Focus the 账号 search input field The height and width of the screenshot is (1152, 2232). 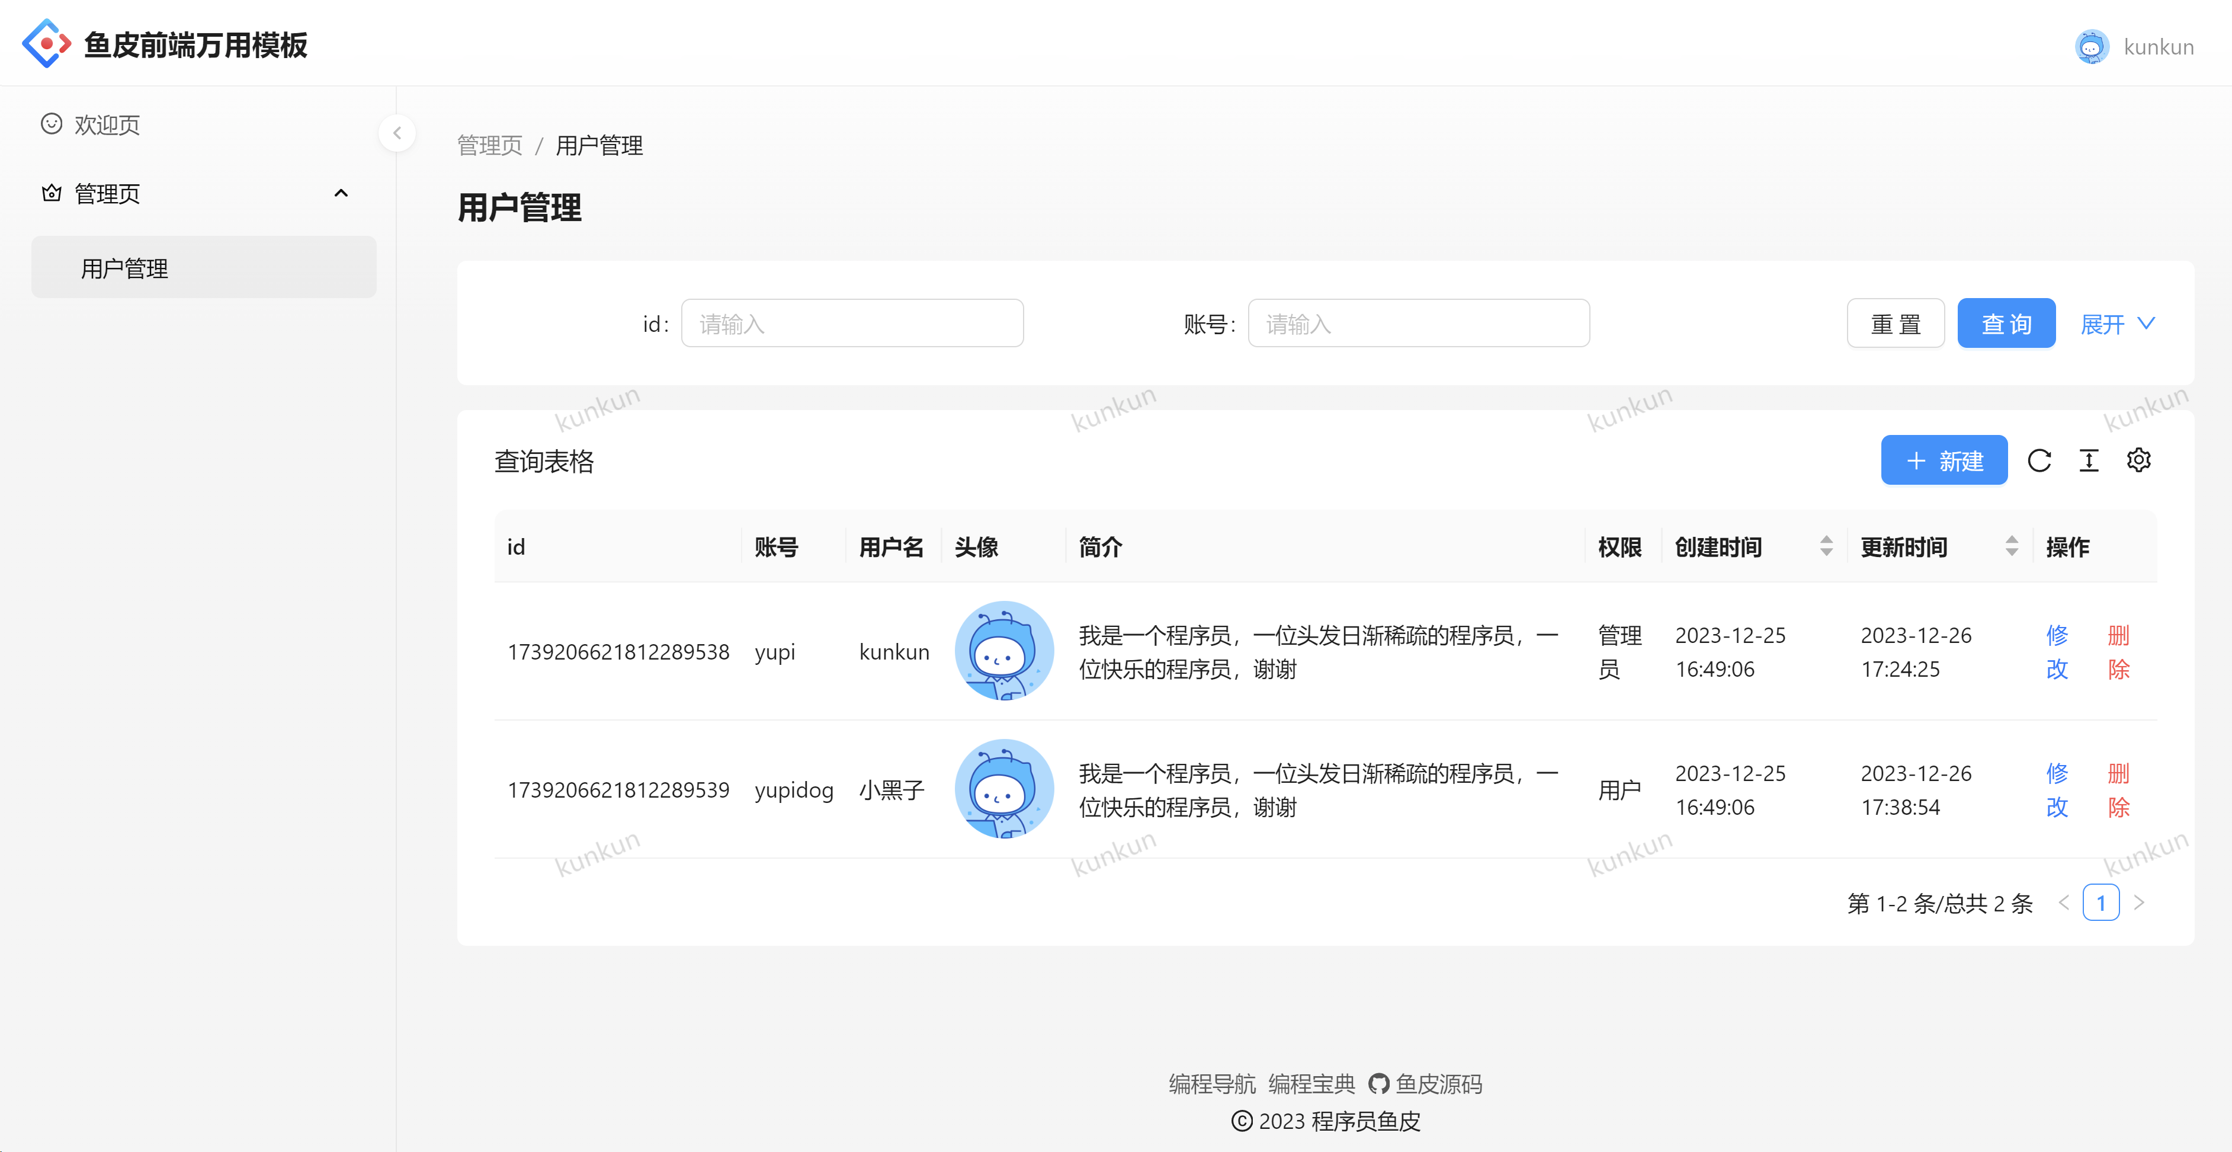(x=1418, y=324)
